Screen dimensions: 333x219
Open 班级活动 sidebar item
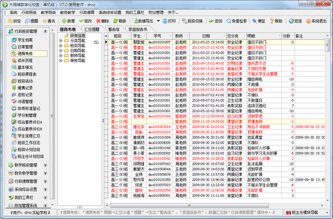22,81
